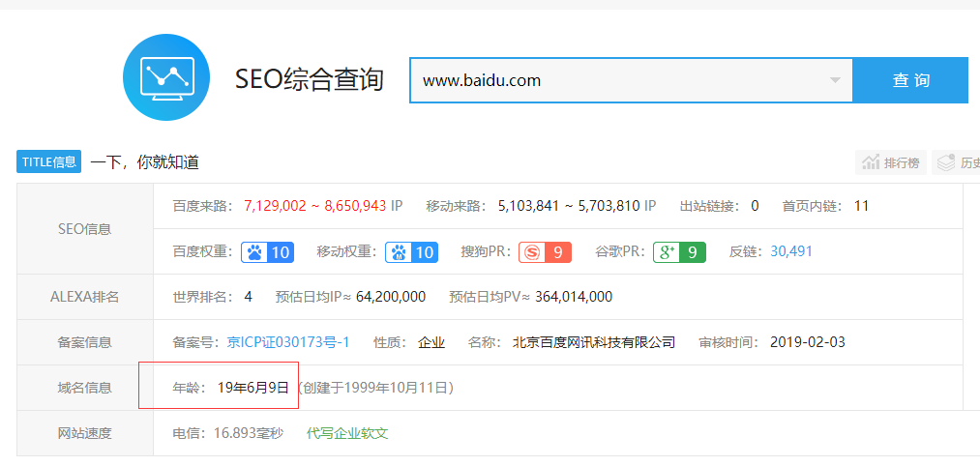Click the blue 查询 button

pyautogui.click(x=910, y=80)
